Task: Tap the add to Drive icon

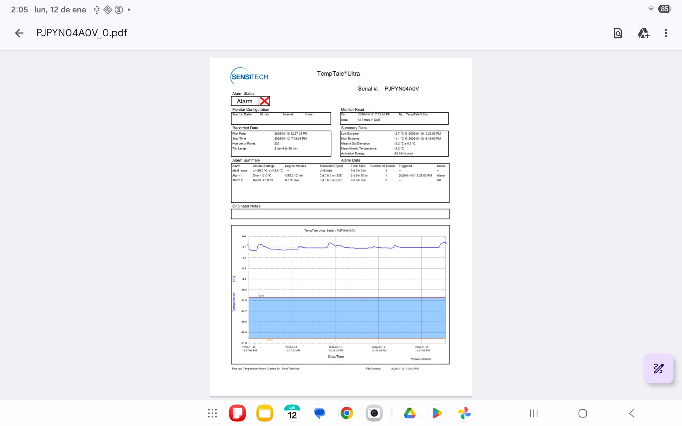Action: (x=643, y=33)
